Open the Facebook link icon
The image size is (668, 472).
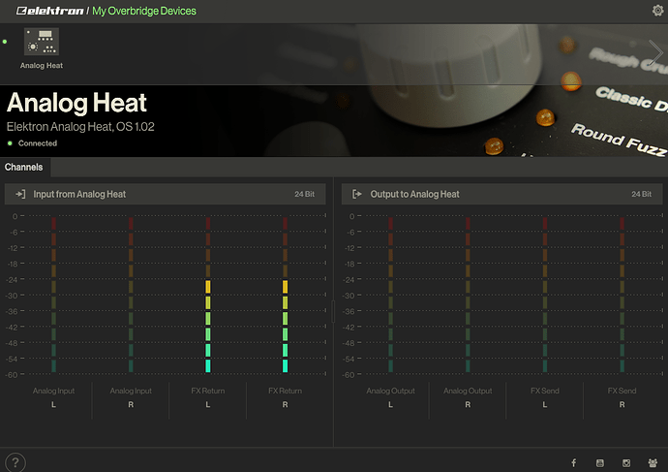pyautogui.click(x=574, y=463)
